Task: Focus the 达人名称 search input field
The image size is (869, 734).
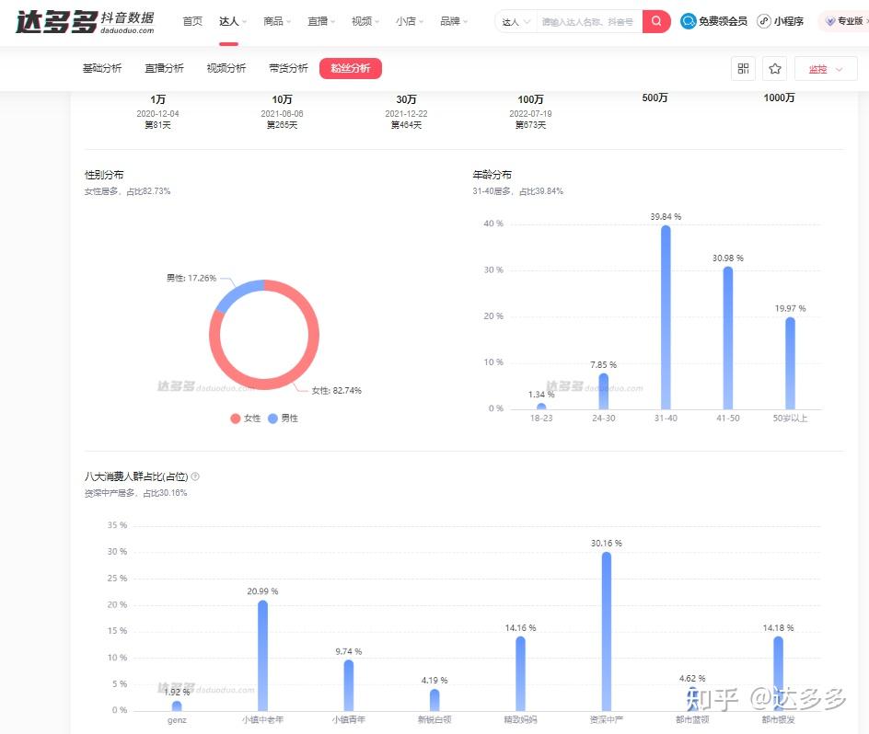Action: [x=589, y=22]
